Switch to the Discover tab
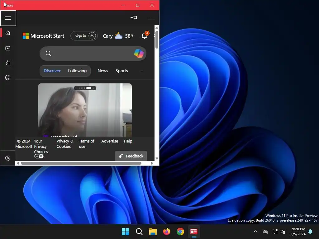 point(52,71)
